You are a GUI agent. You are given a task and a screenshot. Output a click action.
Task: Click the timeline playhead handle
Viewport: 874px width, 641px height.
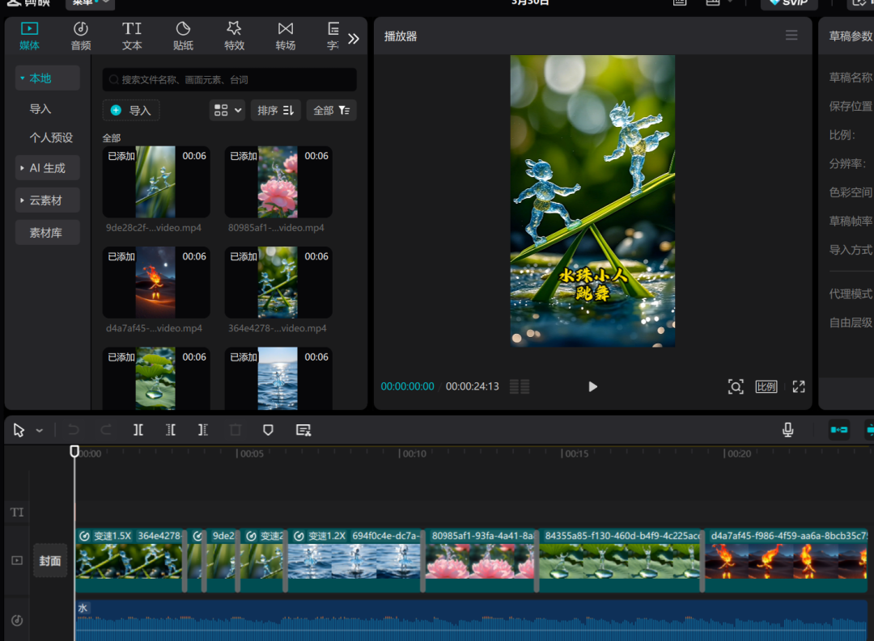point(74,451)
